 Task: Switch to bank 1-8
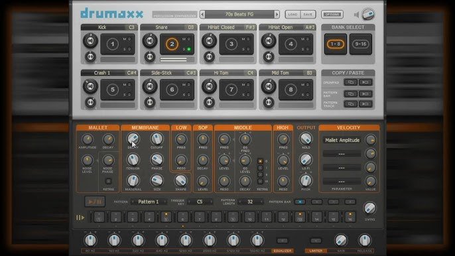click(x=336, y=44)
